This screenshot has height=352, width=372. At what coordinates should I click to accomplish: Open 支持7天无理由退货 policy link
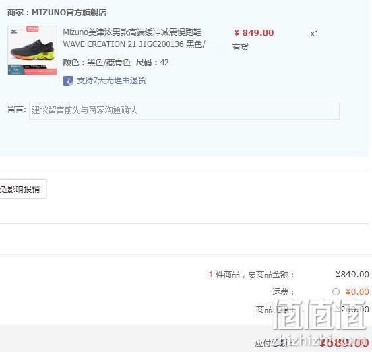111,81
